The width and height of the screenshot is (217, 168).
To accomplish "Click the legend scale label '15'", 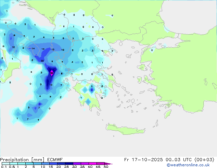I will (51, 167).
